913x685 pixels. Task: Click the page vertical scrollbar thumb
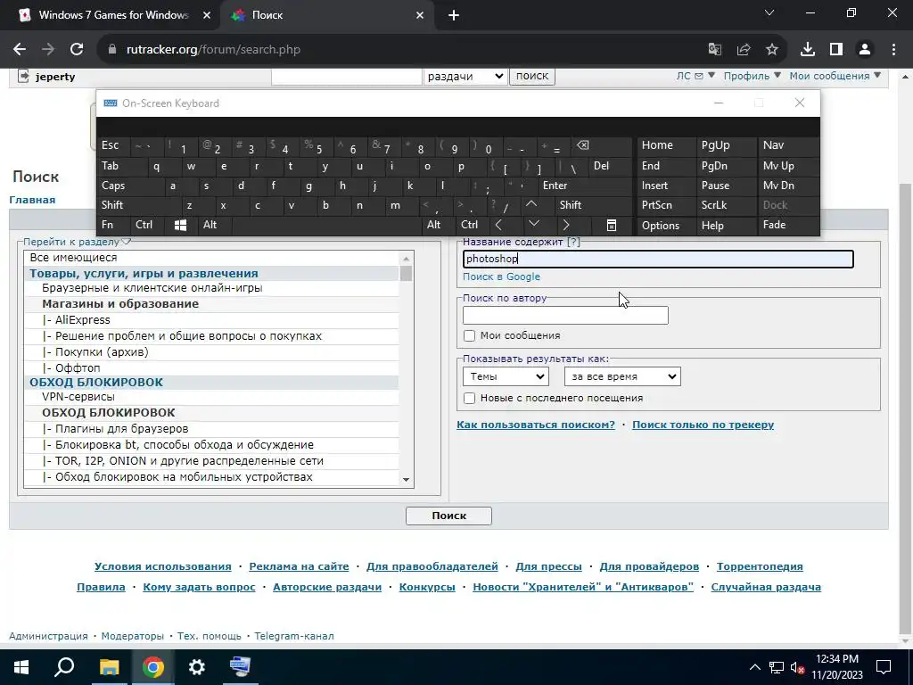click(x=906, y=408)
